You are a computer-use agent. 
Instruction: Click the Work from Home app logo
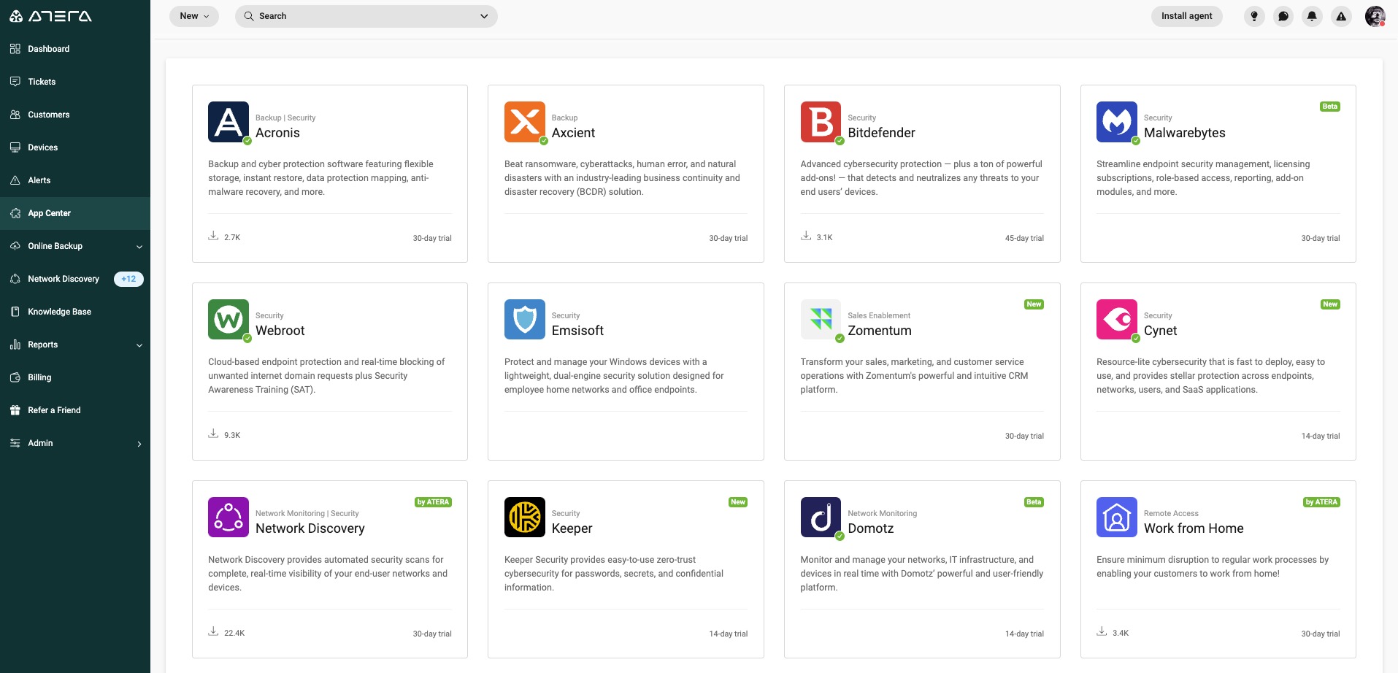click(x=1117, y=518)
